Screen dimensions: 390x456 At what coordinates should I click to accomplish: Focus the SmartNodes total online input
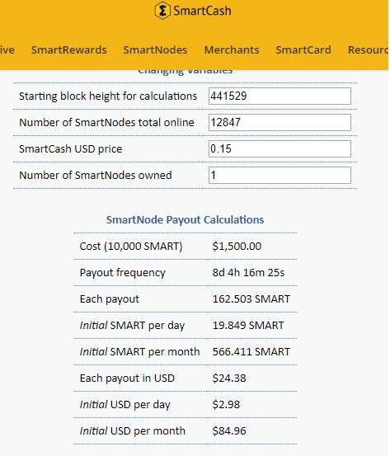280,122
